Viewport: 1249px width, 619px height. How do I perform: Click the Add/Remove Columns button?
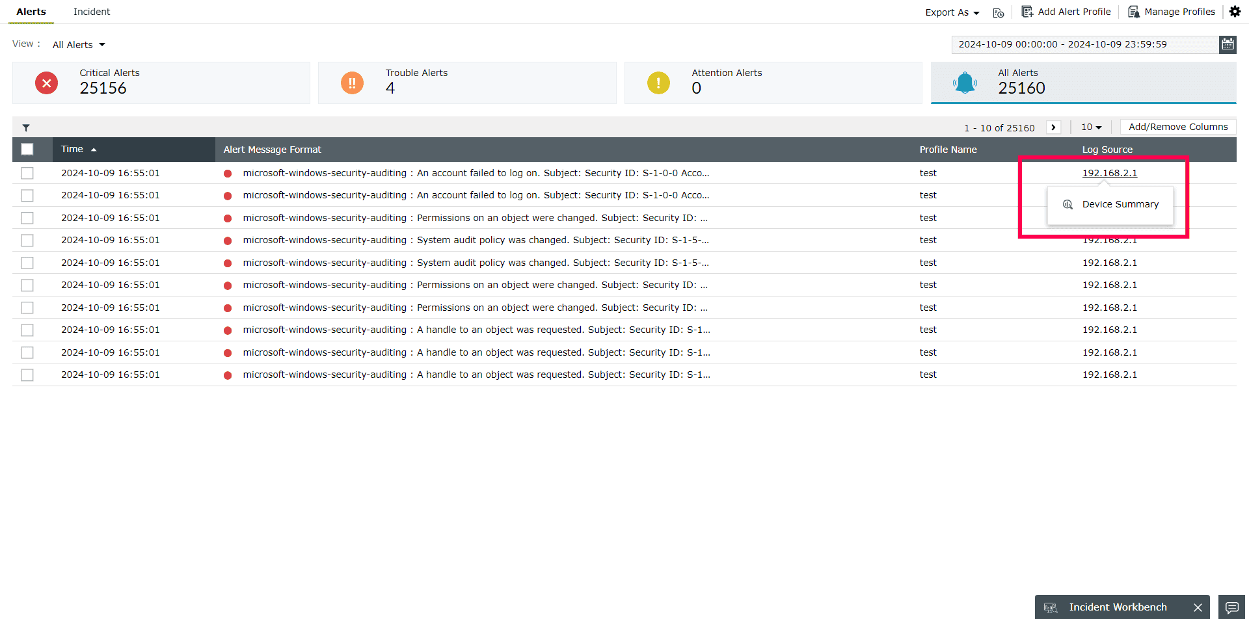click(x=1177, y=126)
